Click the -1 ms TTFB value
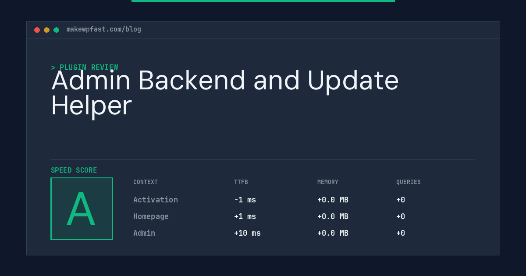Viewport: 526px width, 276px height. click(x=245, y=200)
